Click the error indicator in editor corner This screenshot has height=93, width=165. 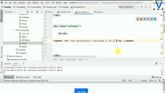click(161, 16)
